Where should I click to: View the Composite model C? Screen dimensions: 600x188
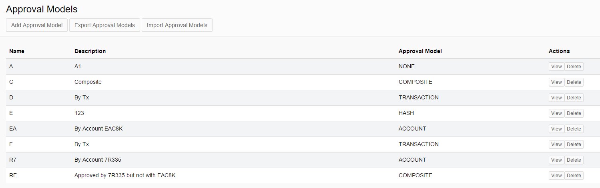[x=556, y=82]
